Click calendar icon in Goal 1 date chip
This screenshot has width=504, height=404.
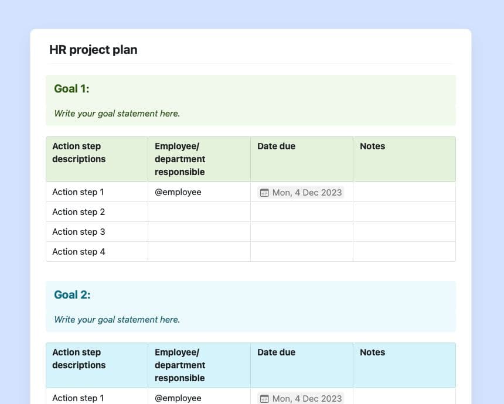click(264, 193)
